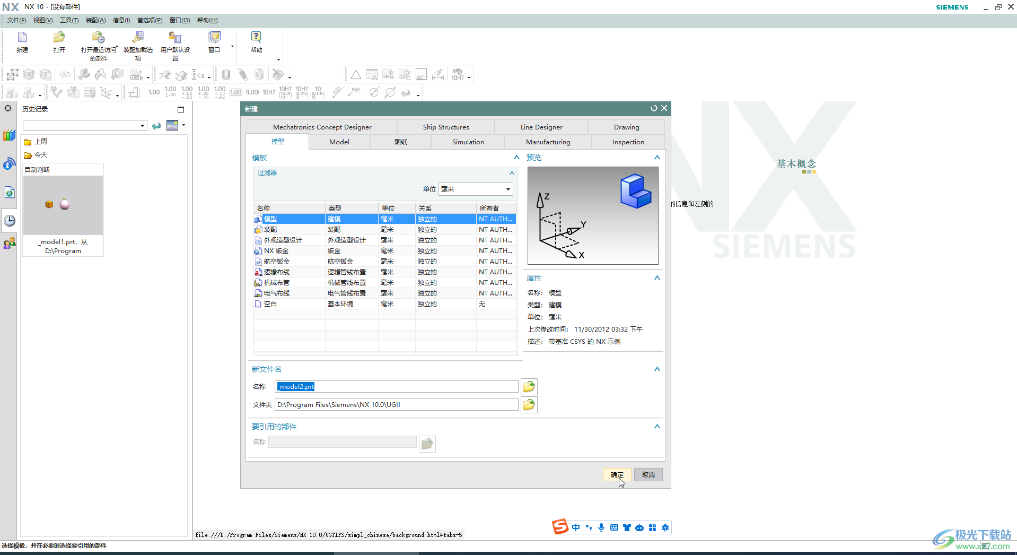The width and height of the screenshot is (1017, 555).
Task: Open Sogou soft keyboard icon
Action: (614, 527)
